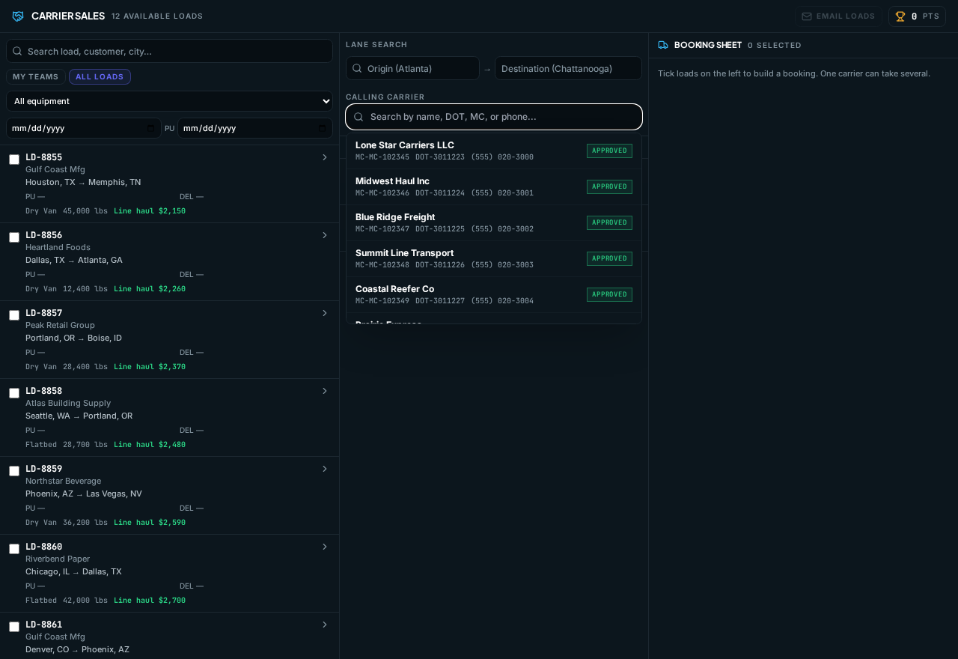This screenshot has height=659, width=958.
Task: Switch to the My Teams tab
Action: pos(36,77)
